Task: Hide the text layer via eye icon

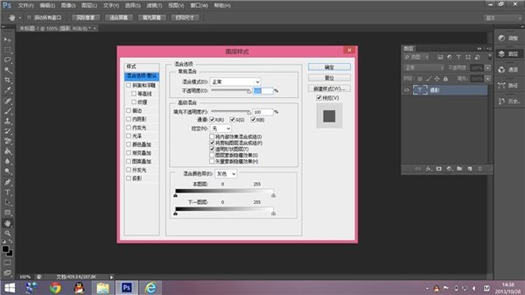Action: click(407, 90)
